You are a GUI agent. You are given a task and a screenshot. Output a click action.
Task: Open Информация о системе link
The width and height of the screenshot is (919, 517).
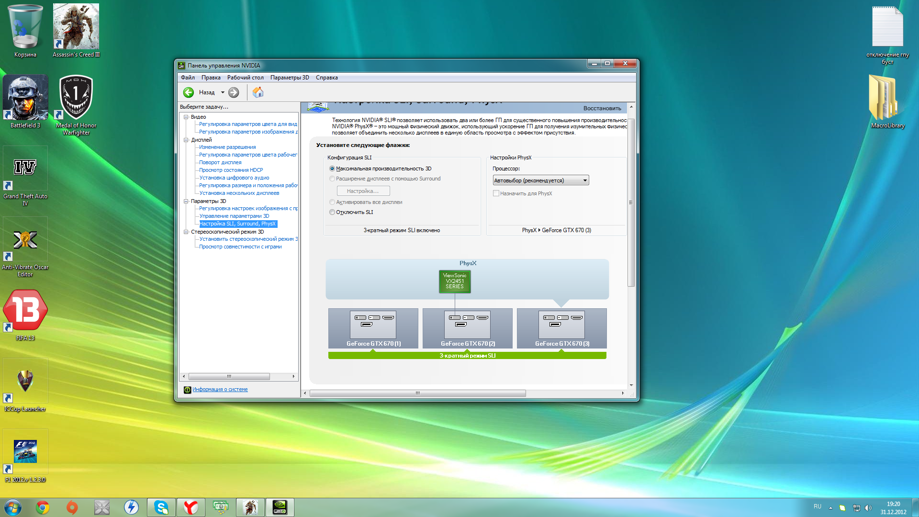[220, 390]
